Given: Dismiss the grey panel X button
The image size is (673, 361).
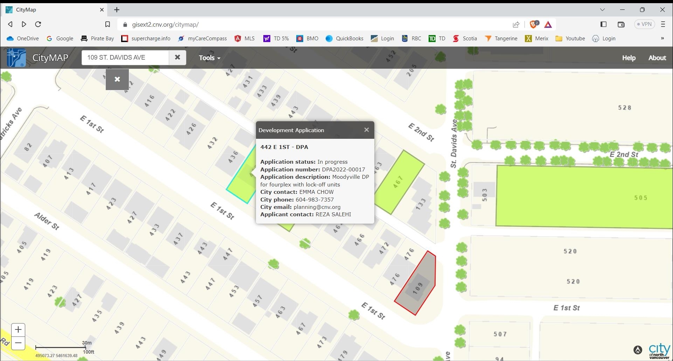Looking at the screenshot, I should click(x=117, y=80).
